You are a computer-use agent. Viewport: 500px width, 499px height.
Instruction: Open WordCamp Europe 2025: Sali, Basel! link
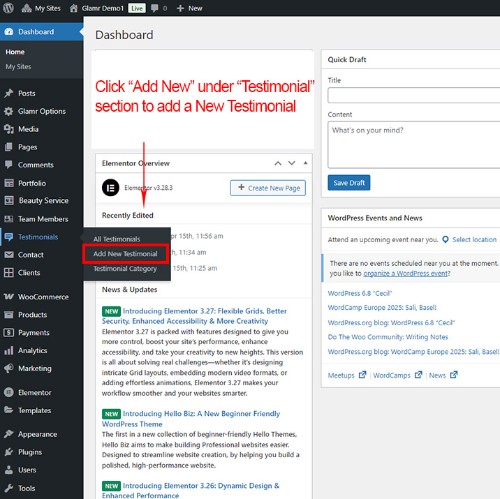(382, 308)
